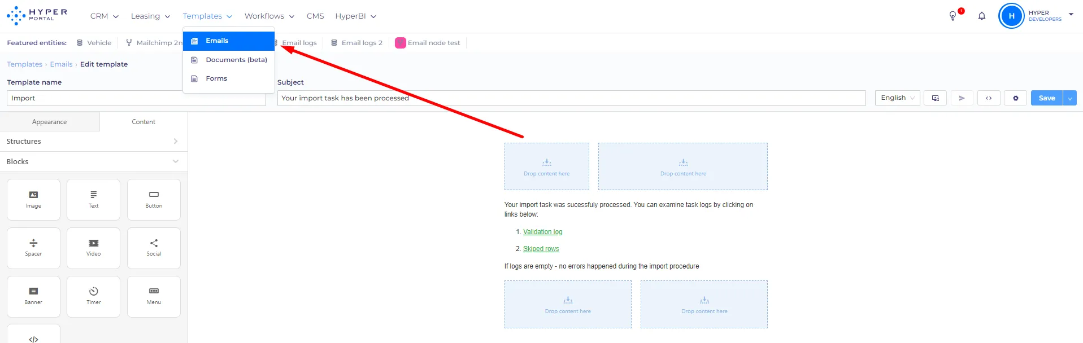Open the Save options dropdown arrow

[x=1069, y=98]
